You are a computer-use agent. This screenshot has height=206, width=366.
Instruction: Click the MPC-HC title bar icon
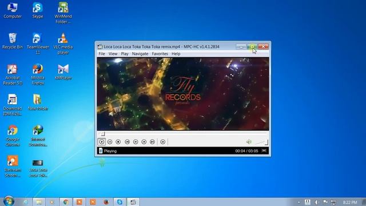100,46
